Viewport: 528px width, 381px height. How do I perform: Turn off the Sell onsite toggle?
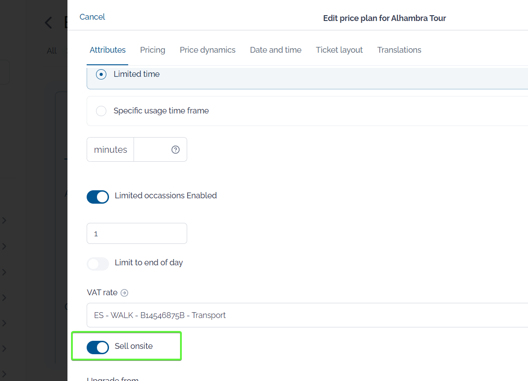point(98,347)
